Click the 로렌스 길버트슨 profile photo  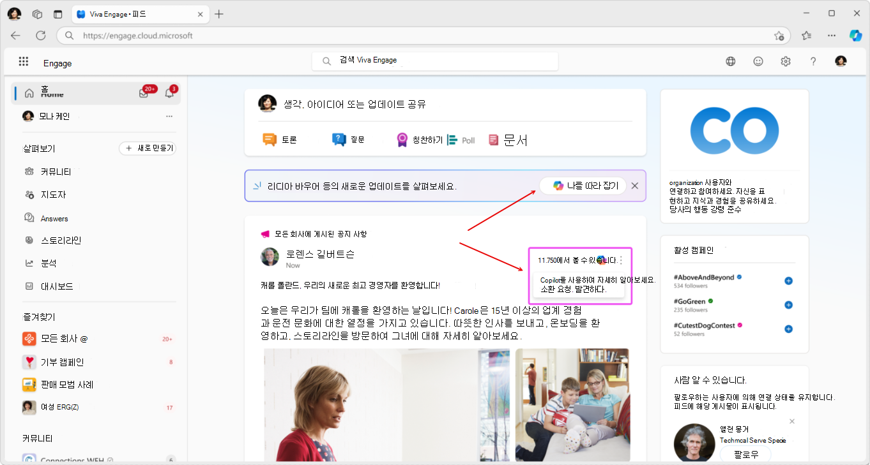click(270, 256)
